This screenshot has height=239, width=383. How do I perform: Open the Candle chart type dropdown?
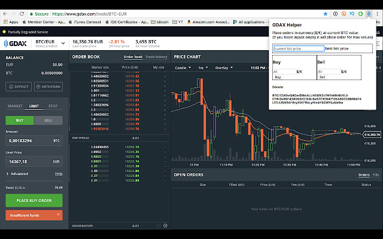[x=183, y=68]
